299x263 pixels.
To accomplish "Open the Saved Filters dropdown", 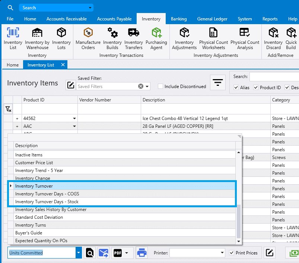I will 147,86.
